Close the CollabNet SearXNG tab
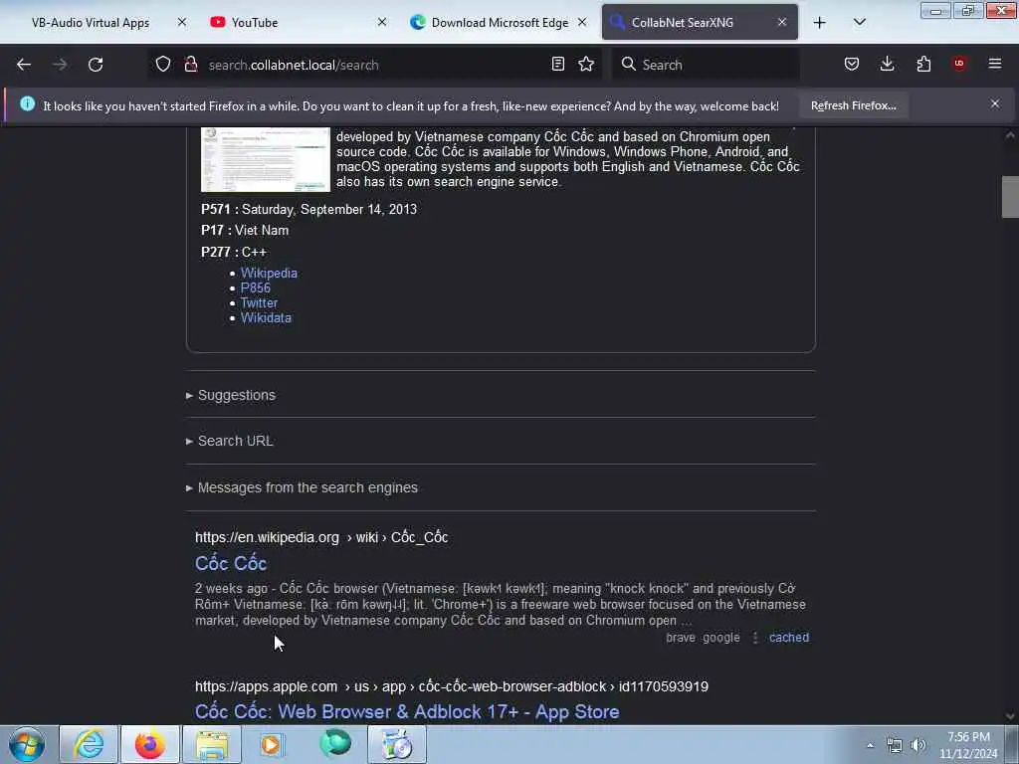 (x=782, y=23)
